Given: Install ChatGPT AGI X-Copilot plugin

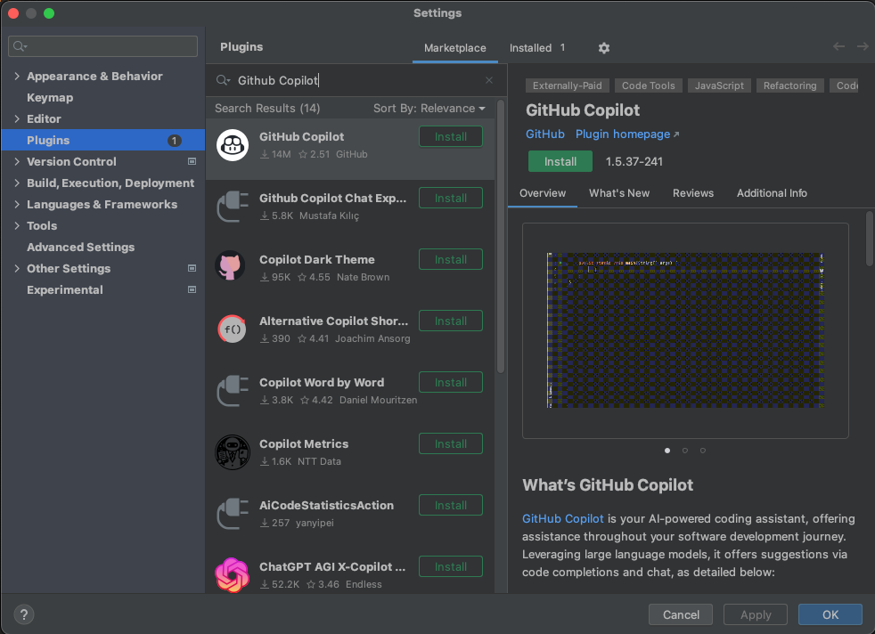Looking at the screenshot, I should click(451, 566).
